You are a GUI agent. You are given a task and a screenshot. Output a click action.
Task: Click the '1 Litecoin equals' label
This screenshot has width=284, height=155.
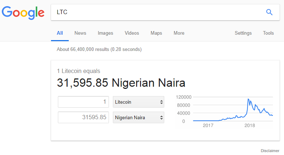coord(79,71)
